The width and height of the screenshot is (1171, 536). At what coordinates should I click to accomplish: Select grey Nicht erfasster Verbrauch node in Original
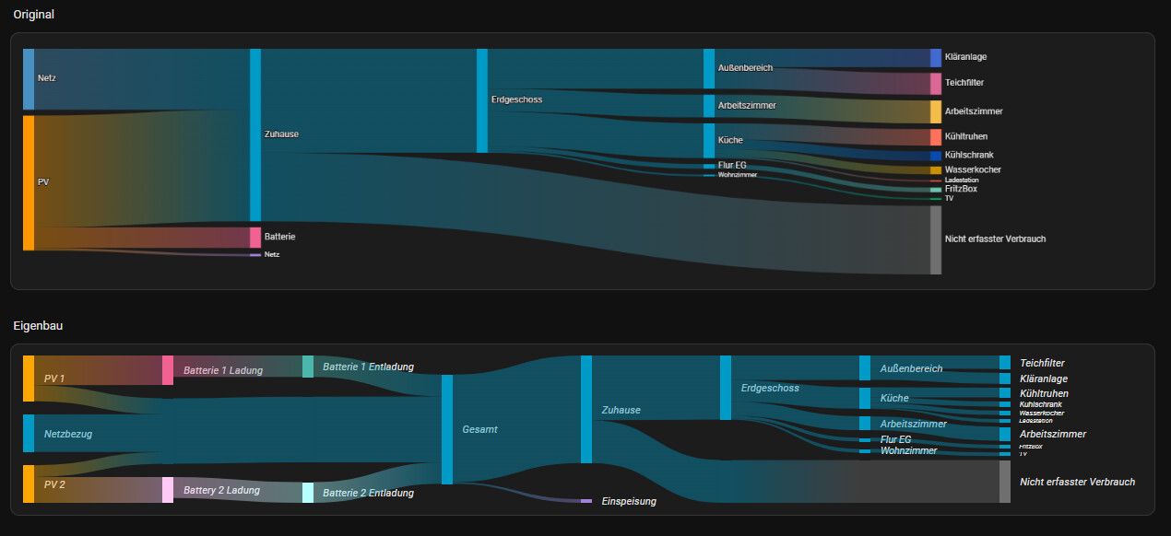coord(936,239)
